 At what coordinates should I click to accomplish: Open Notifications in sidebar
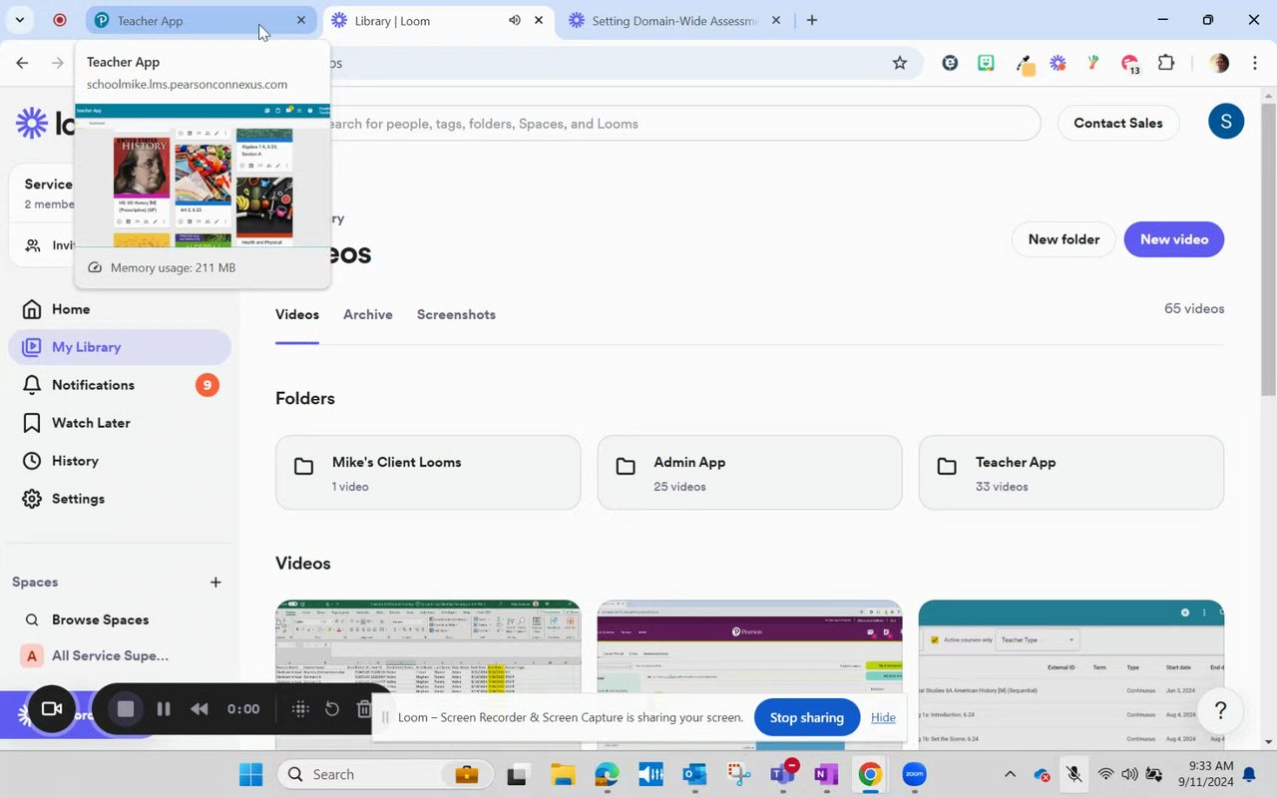[x=120, y=385]
